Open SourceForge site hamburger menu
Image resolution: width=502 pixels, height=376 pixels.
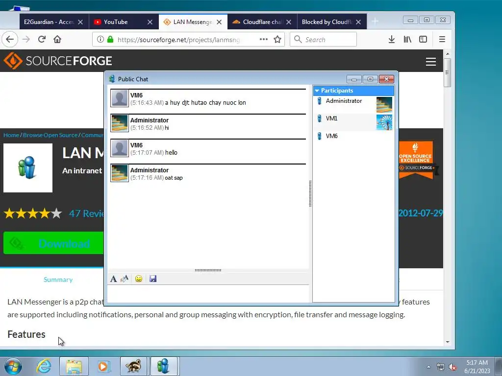click(430, 61)
